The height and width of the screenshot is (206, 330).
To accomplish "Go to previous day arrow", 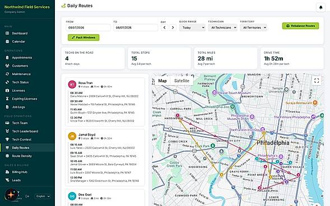I will [164, 27].
